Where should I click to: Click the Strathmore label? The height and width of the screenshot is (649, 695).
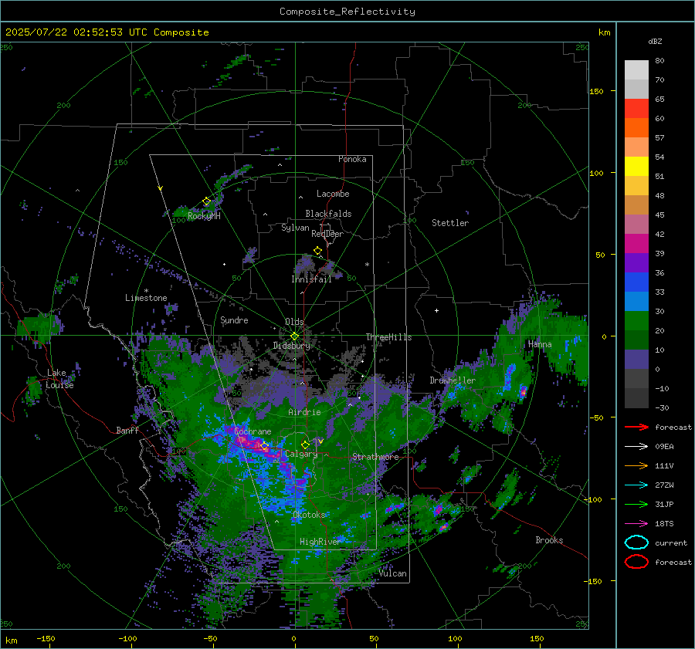tap(375, 457)
